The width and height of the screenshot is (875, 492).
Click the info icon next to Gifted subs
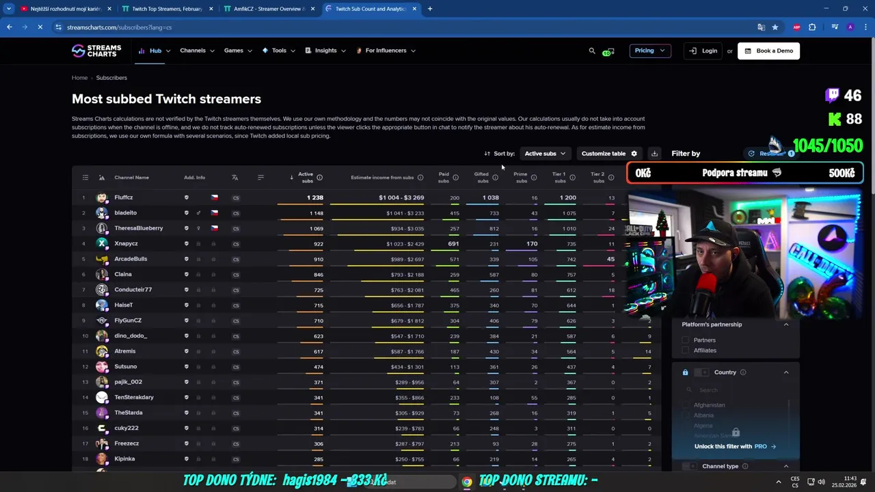tap(495, 178)
